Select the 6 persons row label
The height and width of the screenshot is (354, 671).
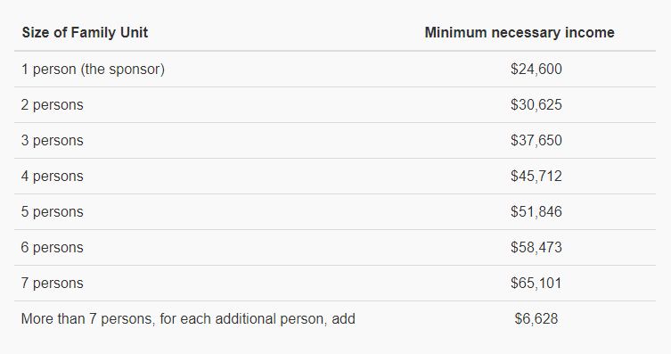(53, 247)
